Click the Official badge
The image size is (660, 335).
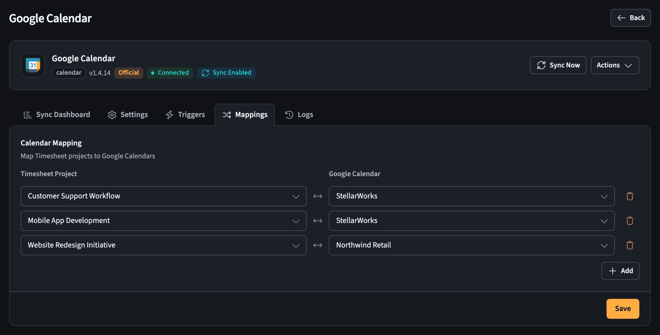click(x=129, y=73)
